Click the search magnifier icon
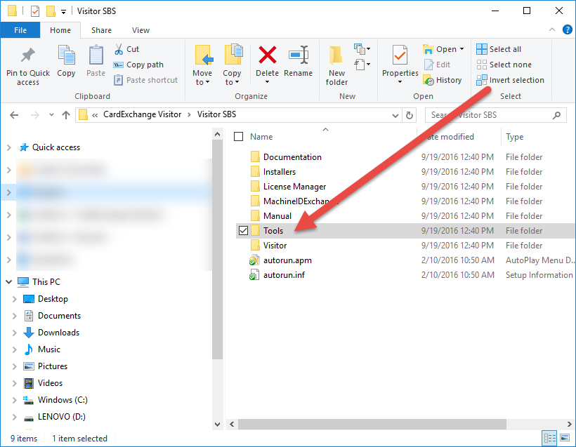 tap(556, 115)
